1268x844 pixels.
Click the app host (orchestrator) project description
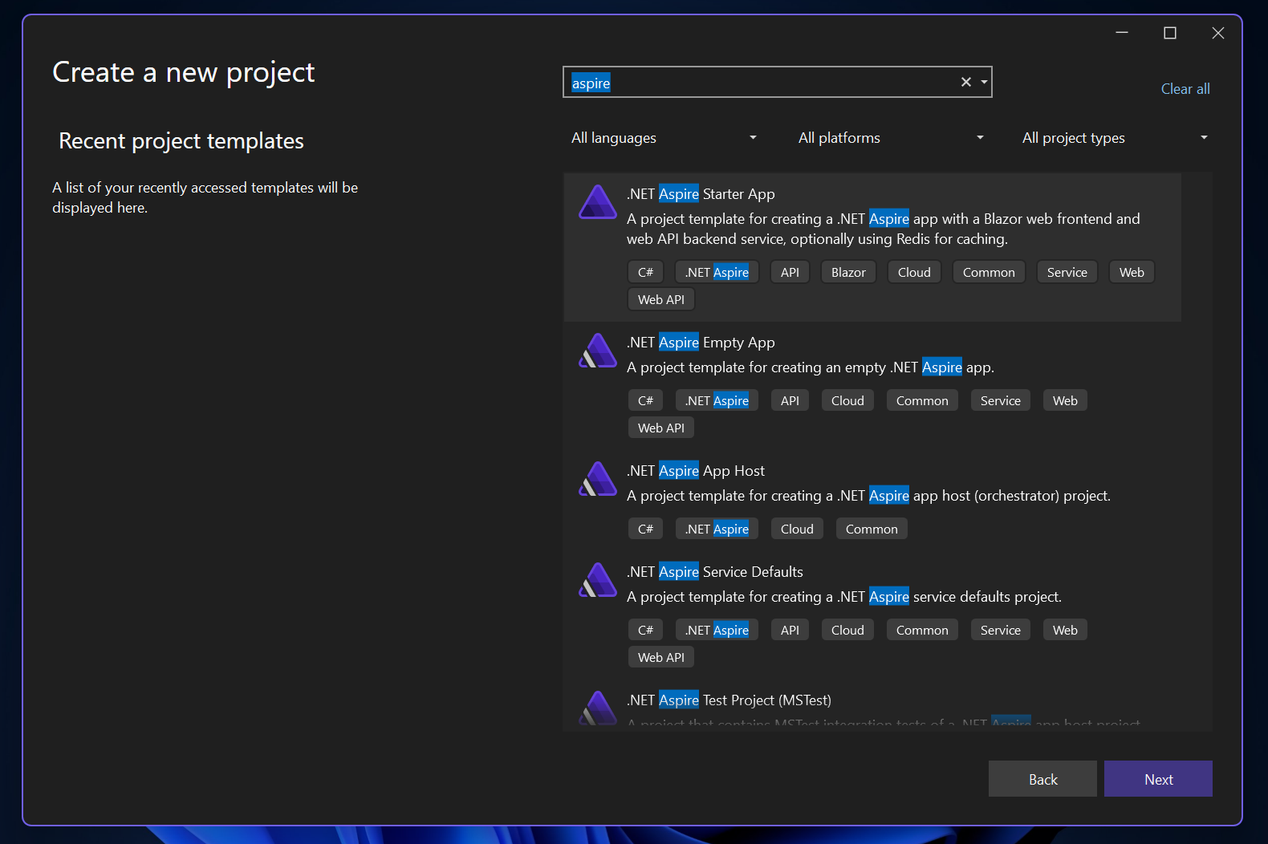click(868, 496)
